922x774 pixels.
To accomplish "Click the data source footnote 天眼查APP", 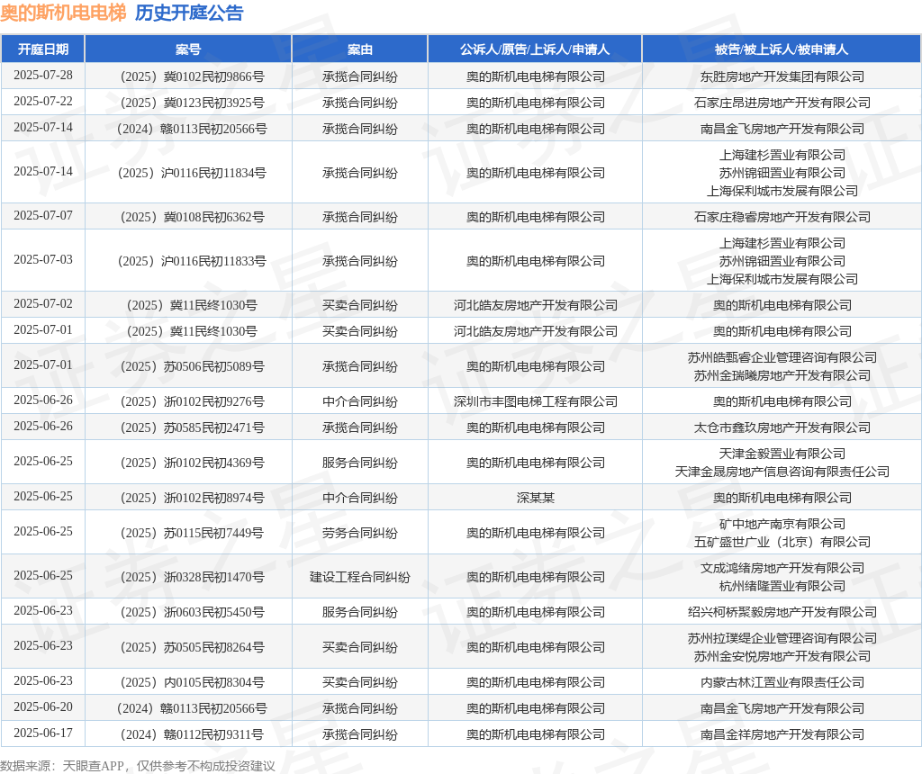I will (x=94, y=766).
